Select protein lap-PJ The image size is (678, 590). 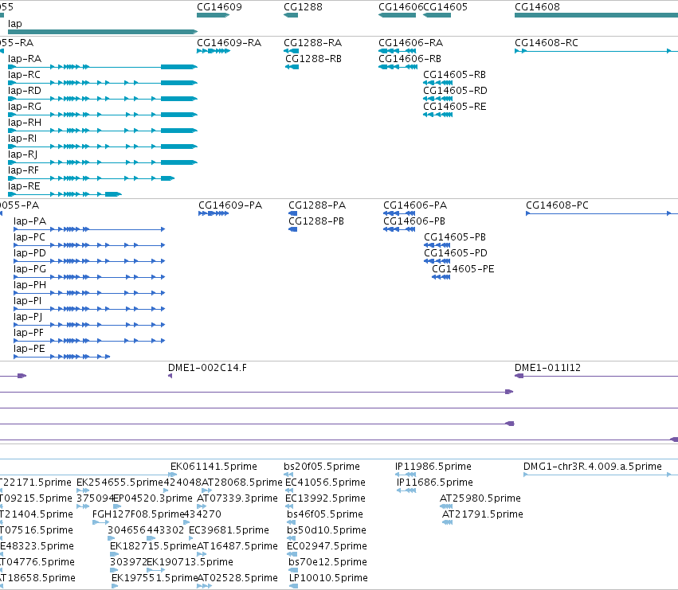click(x=89, y=325)
